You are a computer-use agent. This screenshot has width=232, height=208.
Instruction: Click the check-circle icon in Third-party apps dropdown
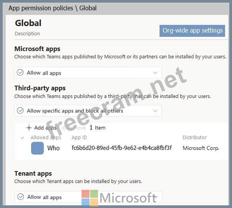click(20, 111)
